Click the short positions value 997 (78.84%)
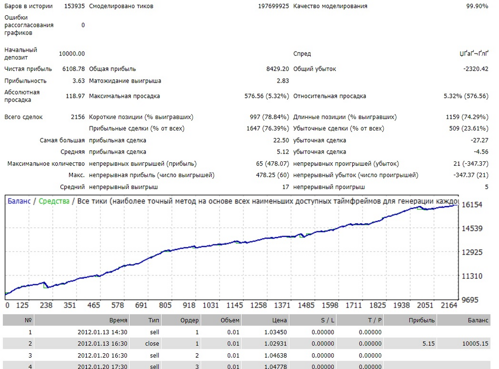499x369 pixels. click(269, 117)
